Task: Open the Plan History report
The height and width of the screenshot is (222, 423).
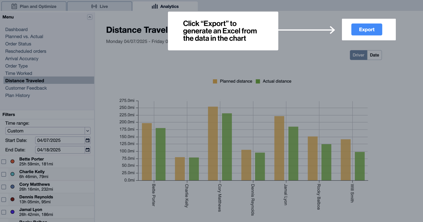Action: coord(17,95)
